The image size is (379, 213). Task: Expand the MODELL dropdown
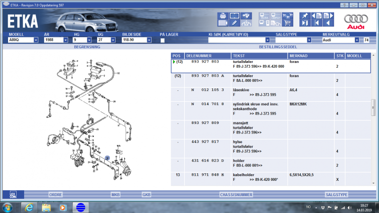pyautogui.click(x=36, y=40)
